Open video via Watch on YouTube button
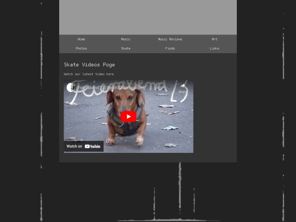Image resolution: width=296 pixels, height=222 pixels. (x=84, y=146)
